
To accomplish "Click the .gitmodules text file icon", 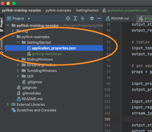I will pyautogui.click(x=19, y=93).
